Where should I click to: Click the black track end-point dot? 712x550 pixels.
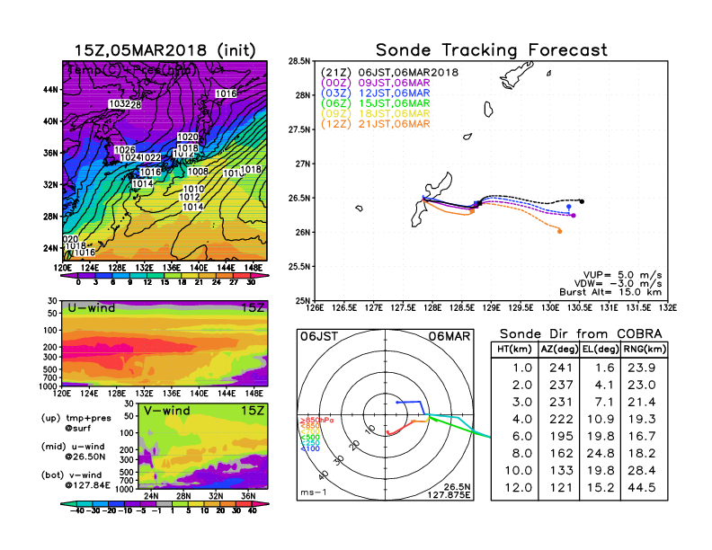[x=582, y=201]
